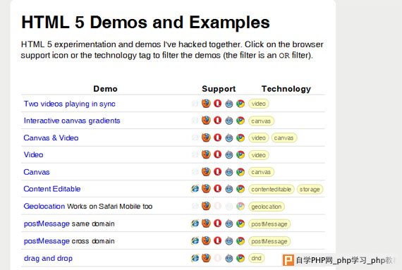Image resolution: width=402 pixels, height=270 pixels.
Task: Click Chrome icon in postMessage cross domain row
Action: [240, 241]
